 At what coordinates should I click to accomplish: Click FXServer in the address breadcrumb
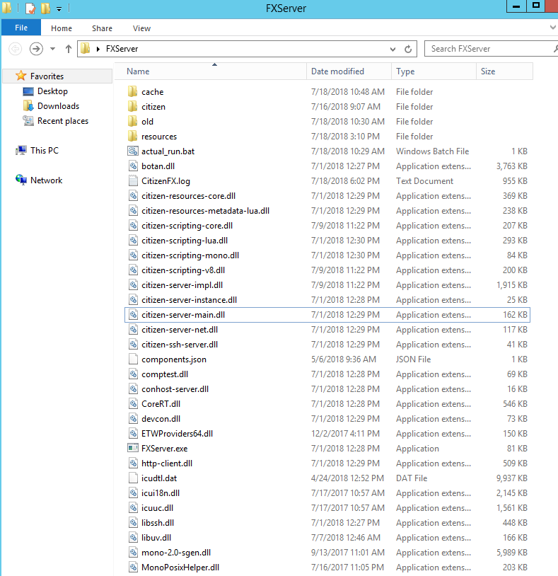(x=122, y=49)
